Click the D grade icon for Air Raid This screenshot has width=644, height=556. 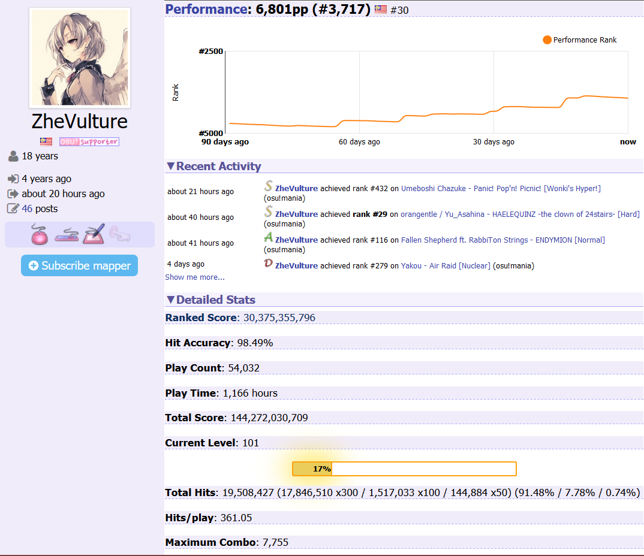pos(269,264)
